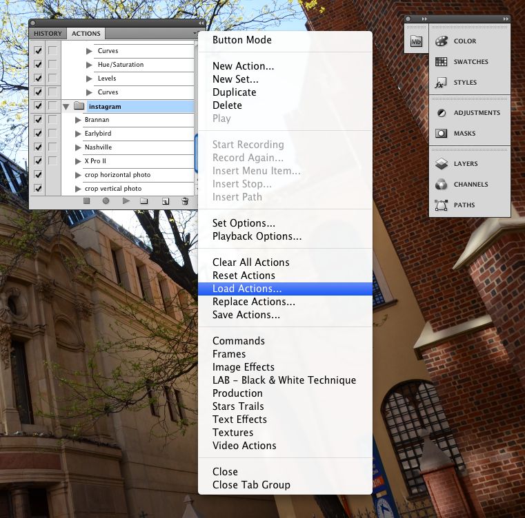Choose Clear All Actions

tap(285, 262)
